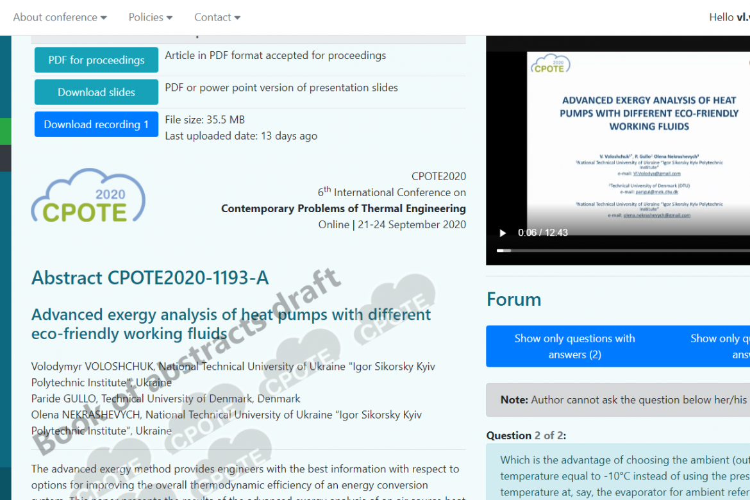750x500 pixels.
Task: Click the green tab on left sidebar
Action: click(x=5, y=131)
